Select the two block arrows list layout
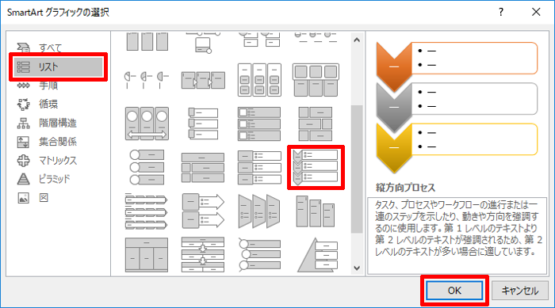The width and height of the screenshot is (555, 308). point(203,211)
